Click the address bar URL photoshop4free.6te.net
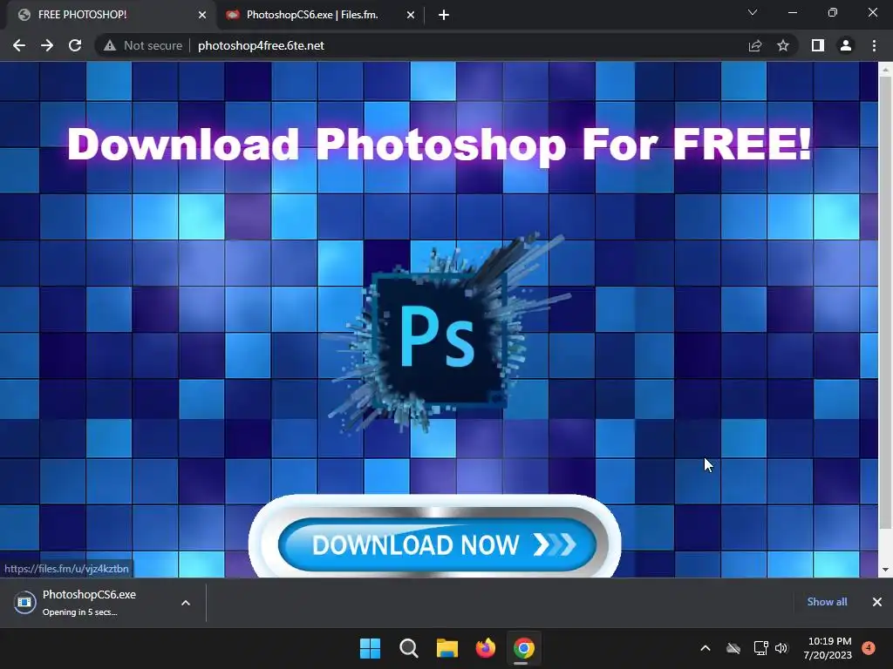The height and width of the screenshot is (669, 893). (x=261, y=45)
